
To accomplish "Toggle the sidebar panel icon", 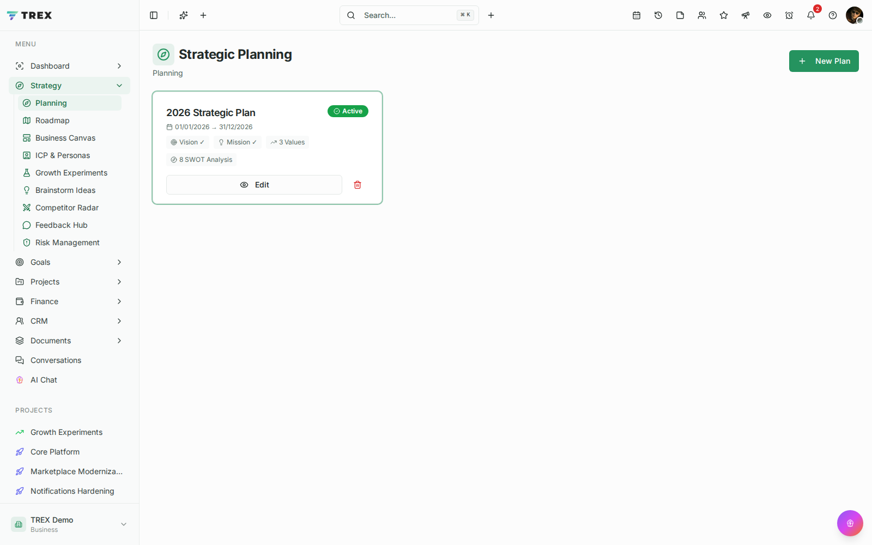I will coord(154,15).
